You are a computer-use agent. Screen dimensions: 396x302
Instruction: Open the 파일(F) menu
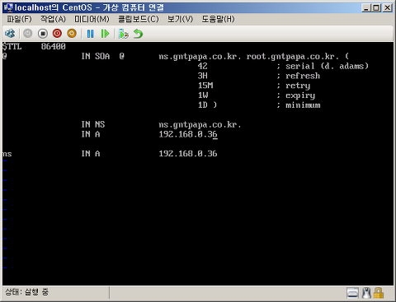pos(19,19)
